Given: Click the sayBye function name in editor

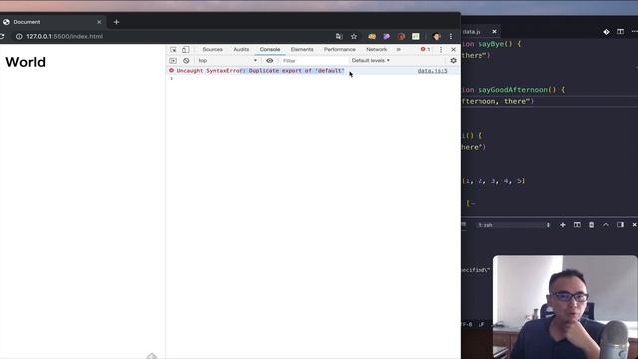Looking at the screenshot, I should pyautogui.click(x=491, y=44).
